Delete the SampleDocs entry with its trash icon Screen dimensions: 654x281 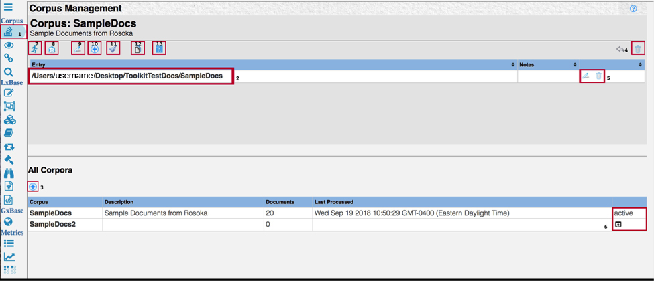point(598,76)
